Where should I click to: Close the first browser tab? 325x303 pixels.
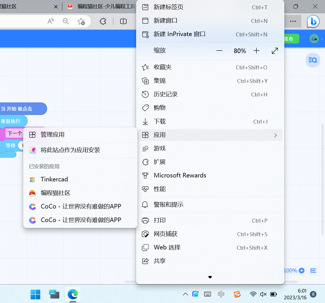click(56, 6)
